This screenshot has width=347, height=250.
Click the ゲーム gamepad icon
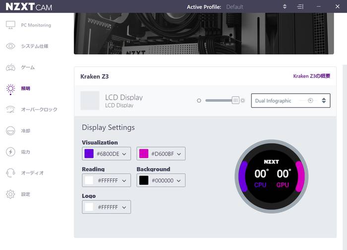[x=10, y=67]
